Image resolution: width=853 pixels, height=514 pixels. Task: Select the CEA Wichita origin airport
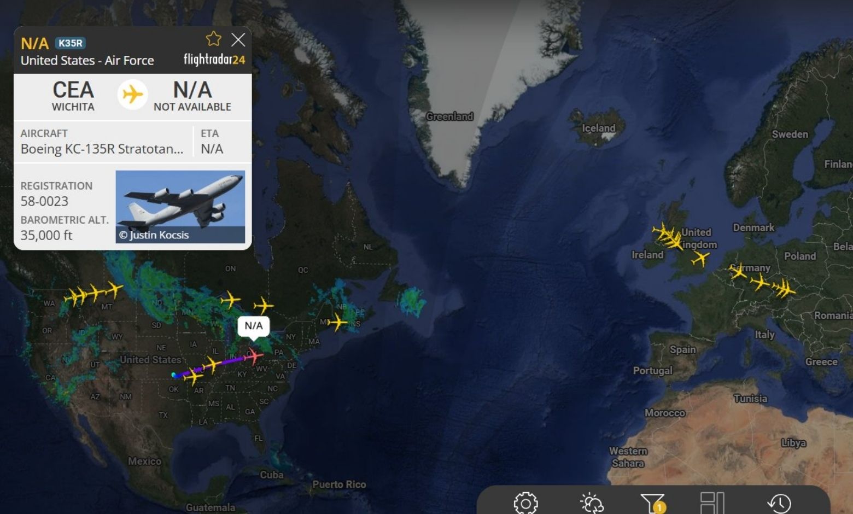click(73, 96)
